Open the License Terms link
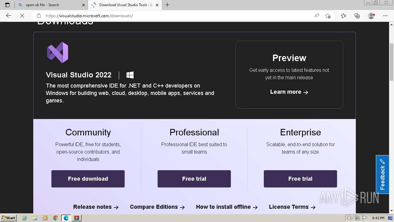The image size is (394, 222). pyautogui.click(x=292, y=207)
